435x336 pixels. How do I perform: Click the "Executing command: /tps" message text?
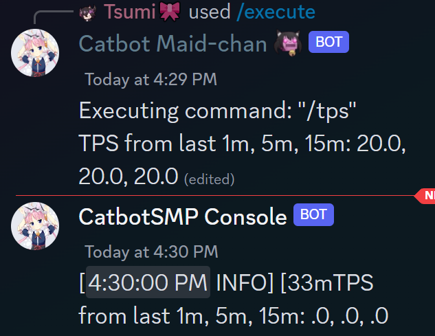pyautogui.click(x=217, y=110)
